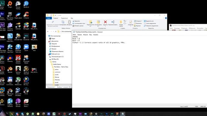Click Explorer's Back navigation arrow
The height and width of the screenshot is (116, 207).
click(x=48, y=32)
